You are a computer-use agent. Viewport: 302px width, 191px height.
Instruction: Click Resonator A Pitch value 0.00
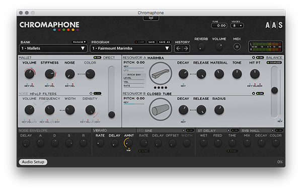140,62
